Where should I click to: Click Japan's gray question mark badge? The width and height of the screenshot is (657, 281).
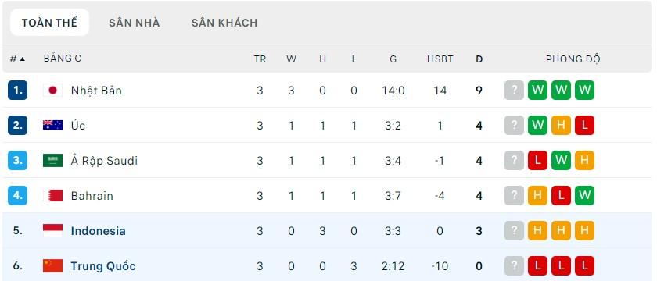coord(514,90)
